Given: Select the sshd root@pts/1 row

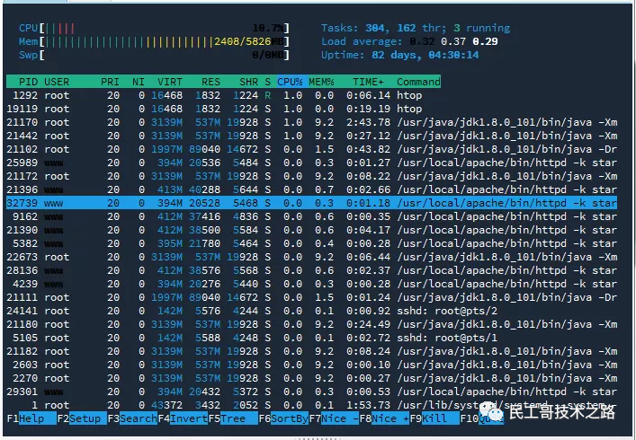Looking at the screenshot, I should tap(311, 338).
